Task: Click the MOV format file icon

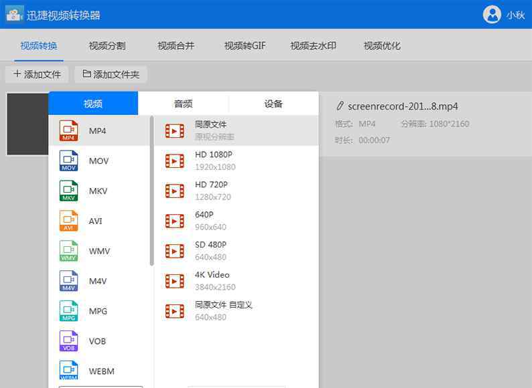Action: [x=68, y=161]
